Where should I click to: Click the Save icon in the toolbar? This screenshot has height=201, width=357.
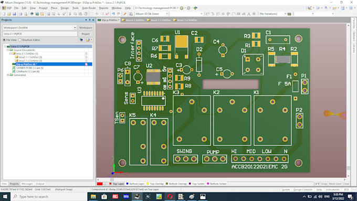(x=14, y=14)
